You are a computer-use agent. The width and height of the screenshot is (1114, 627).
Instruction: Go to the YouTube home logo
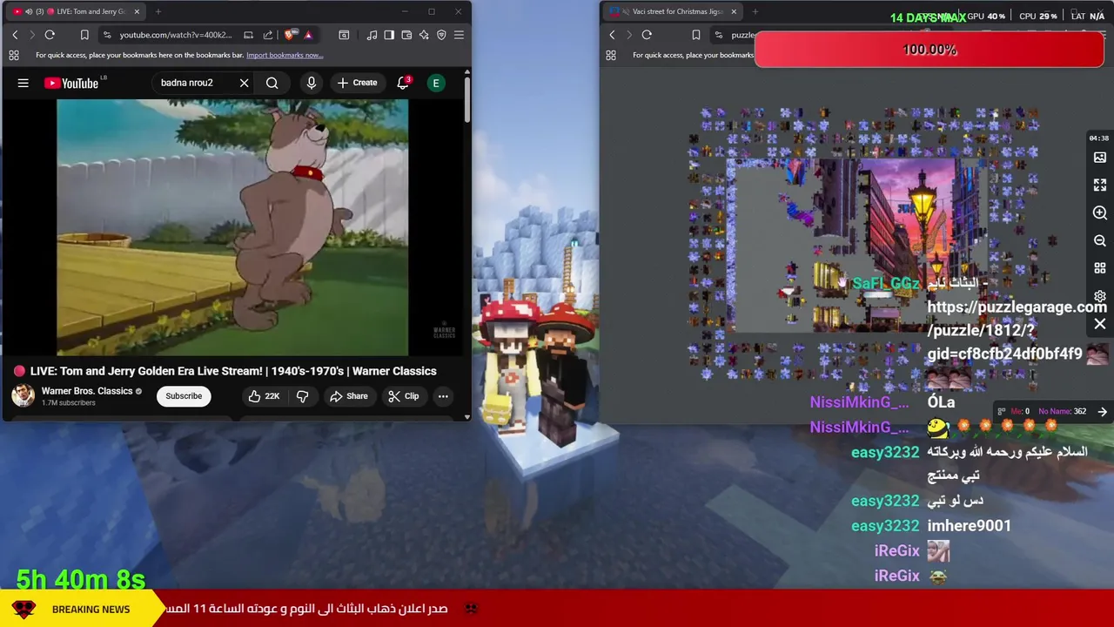[72, 83]
